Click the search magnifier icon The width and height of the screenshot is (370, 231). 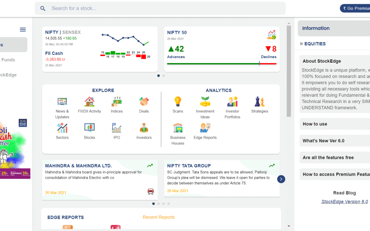click(x=43, y=9)
